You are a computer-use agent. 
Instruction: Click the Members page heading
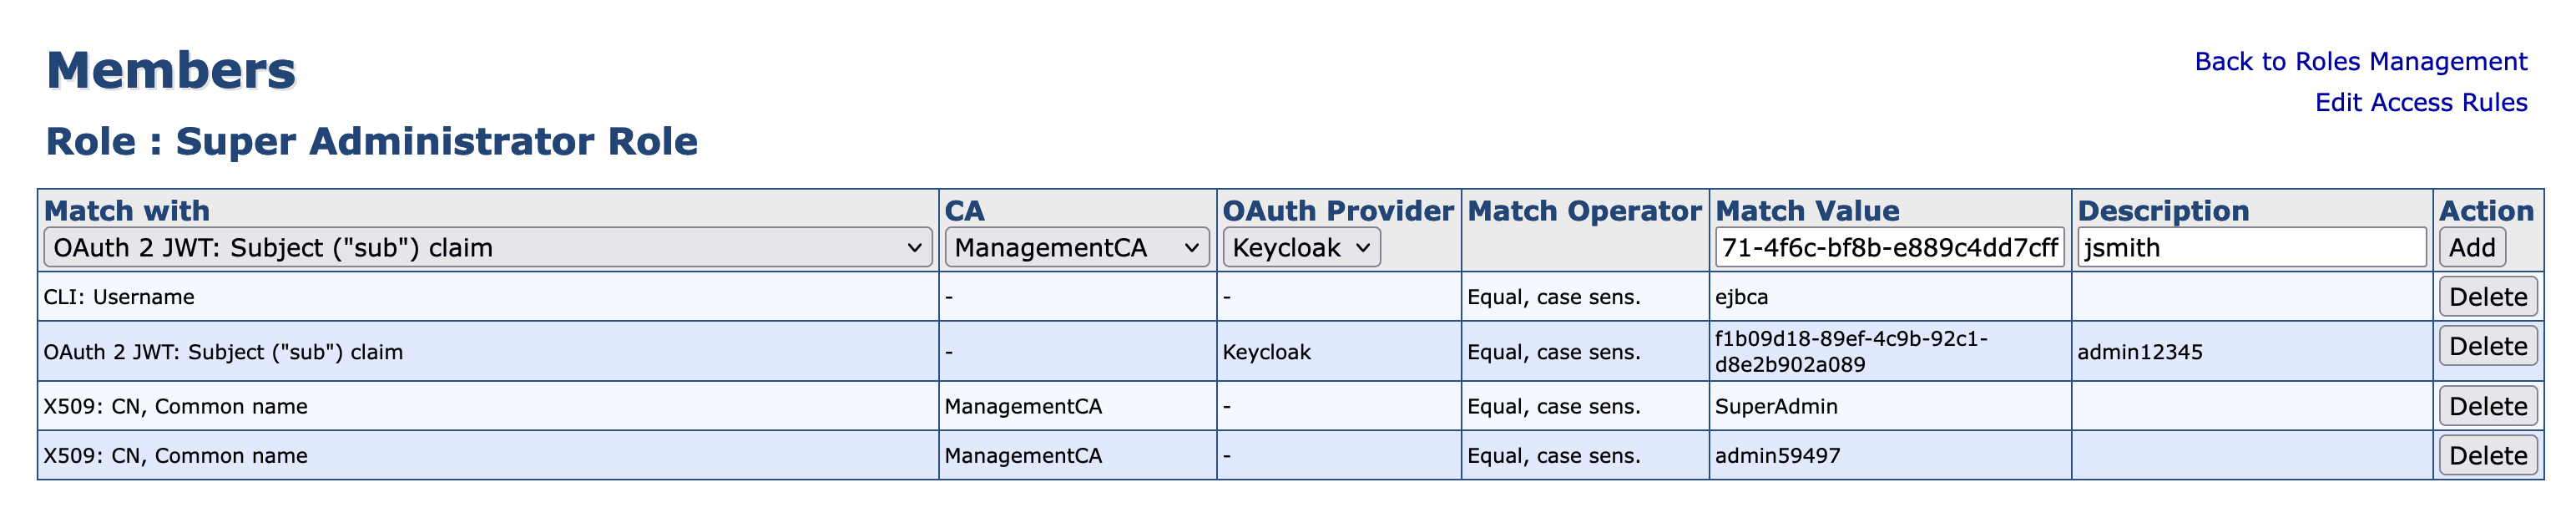click(x=171, y=71)
